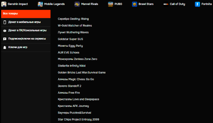Click the gamepad icon for PC/console donations
This screenshot has width=213, height=123.
(5, 31)
